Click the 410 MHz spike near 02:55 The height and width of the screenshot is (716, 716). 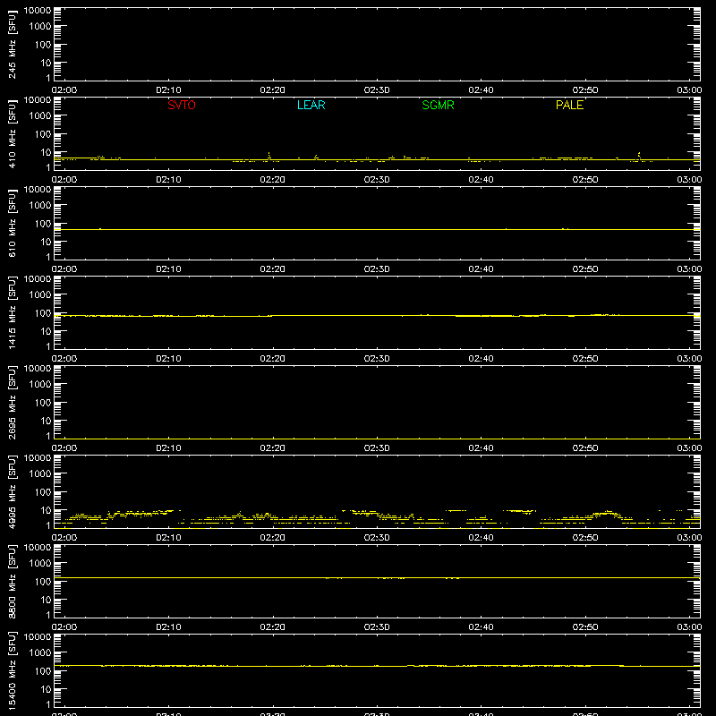[639, 156]
